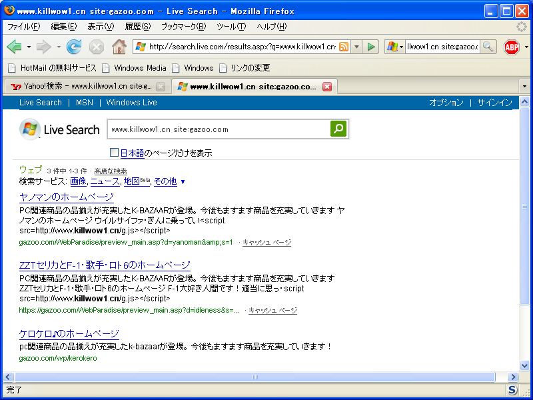Open the ヘルプ(H) menu

(272, 27)
